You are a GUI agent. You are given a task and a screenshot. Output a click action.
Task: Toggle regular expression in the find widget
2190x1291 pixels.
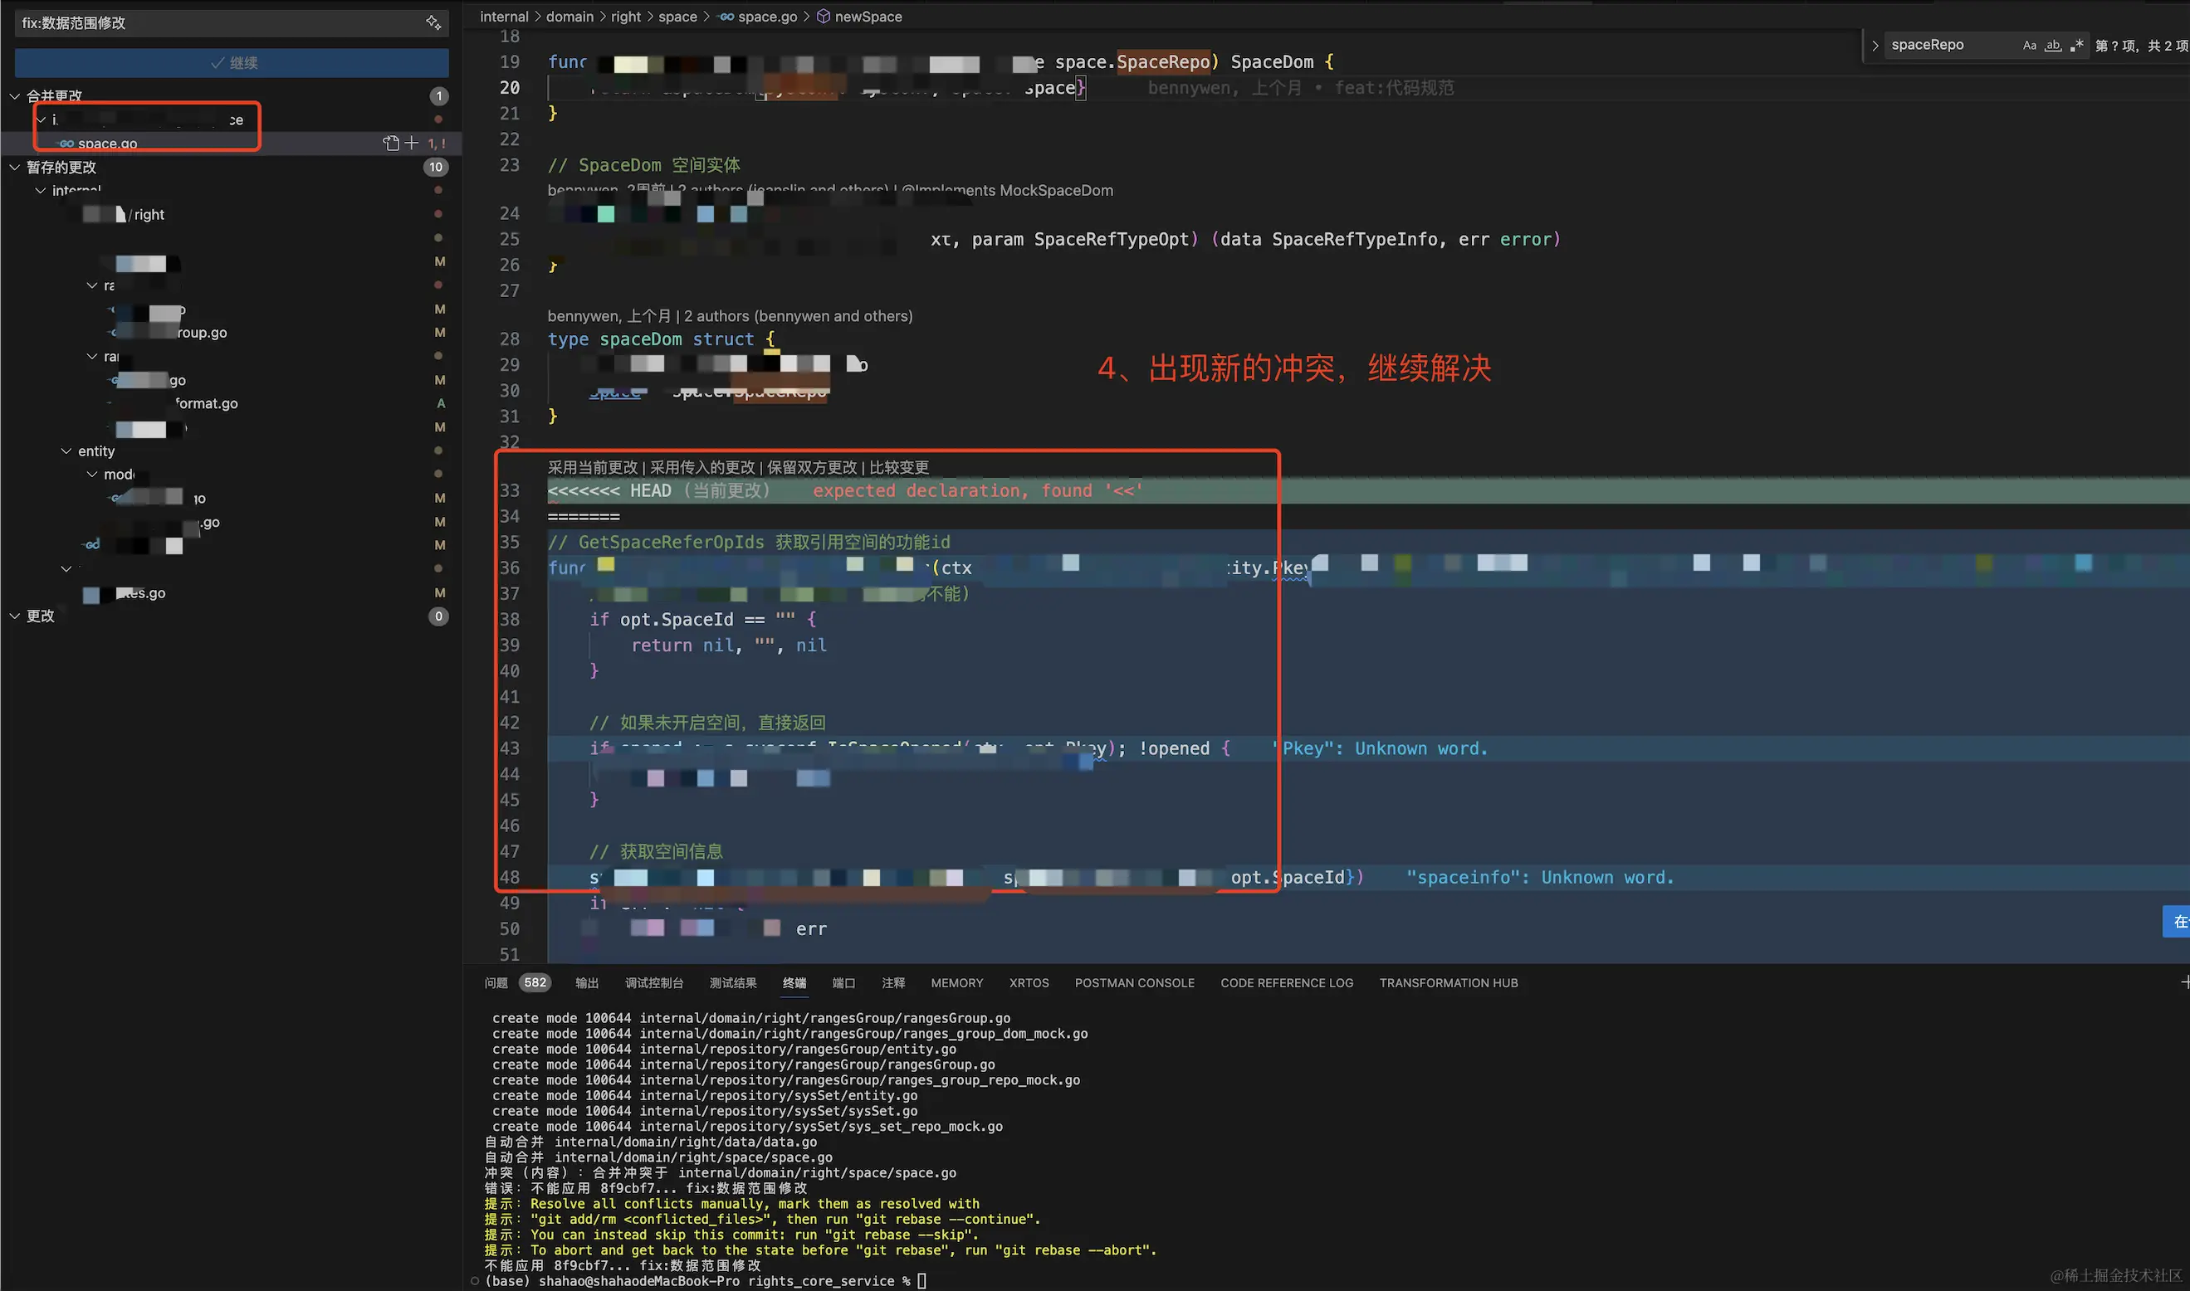click(2076, 46)
